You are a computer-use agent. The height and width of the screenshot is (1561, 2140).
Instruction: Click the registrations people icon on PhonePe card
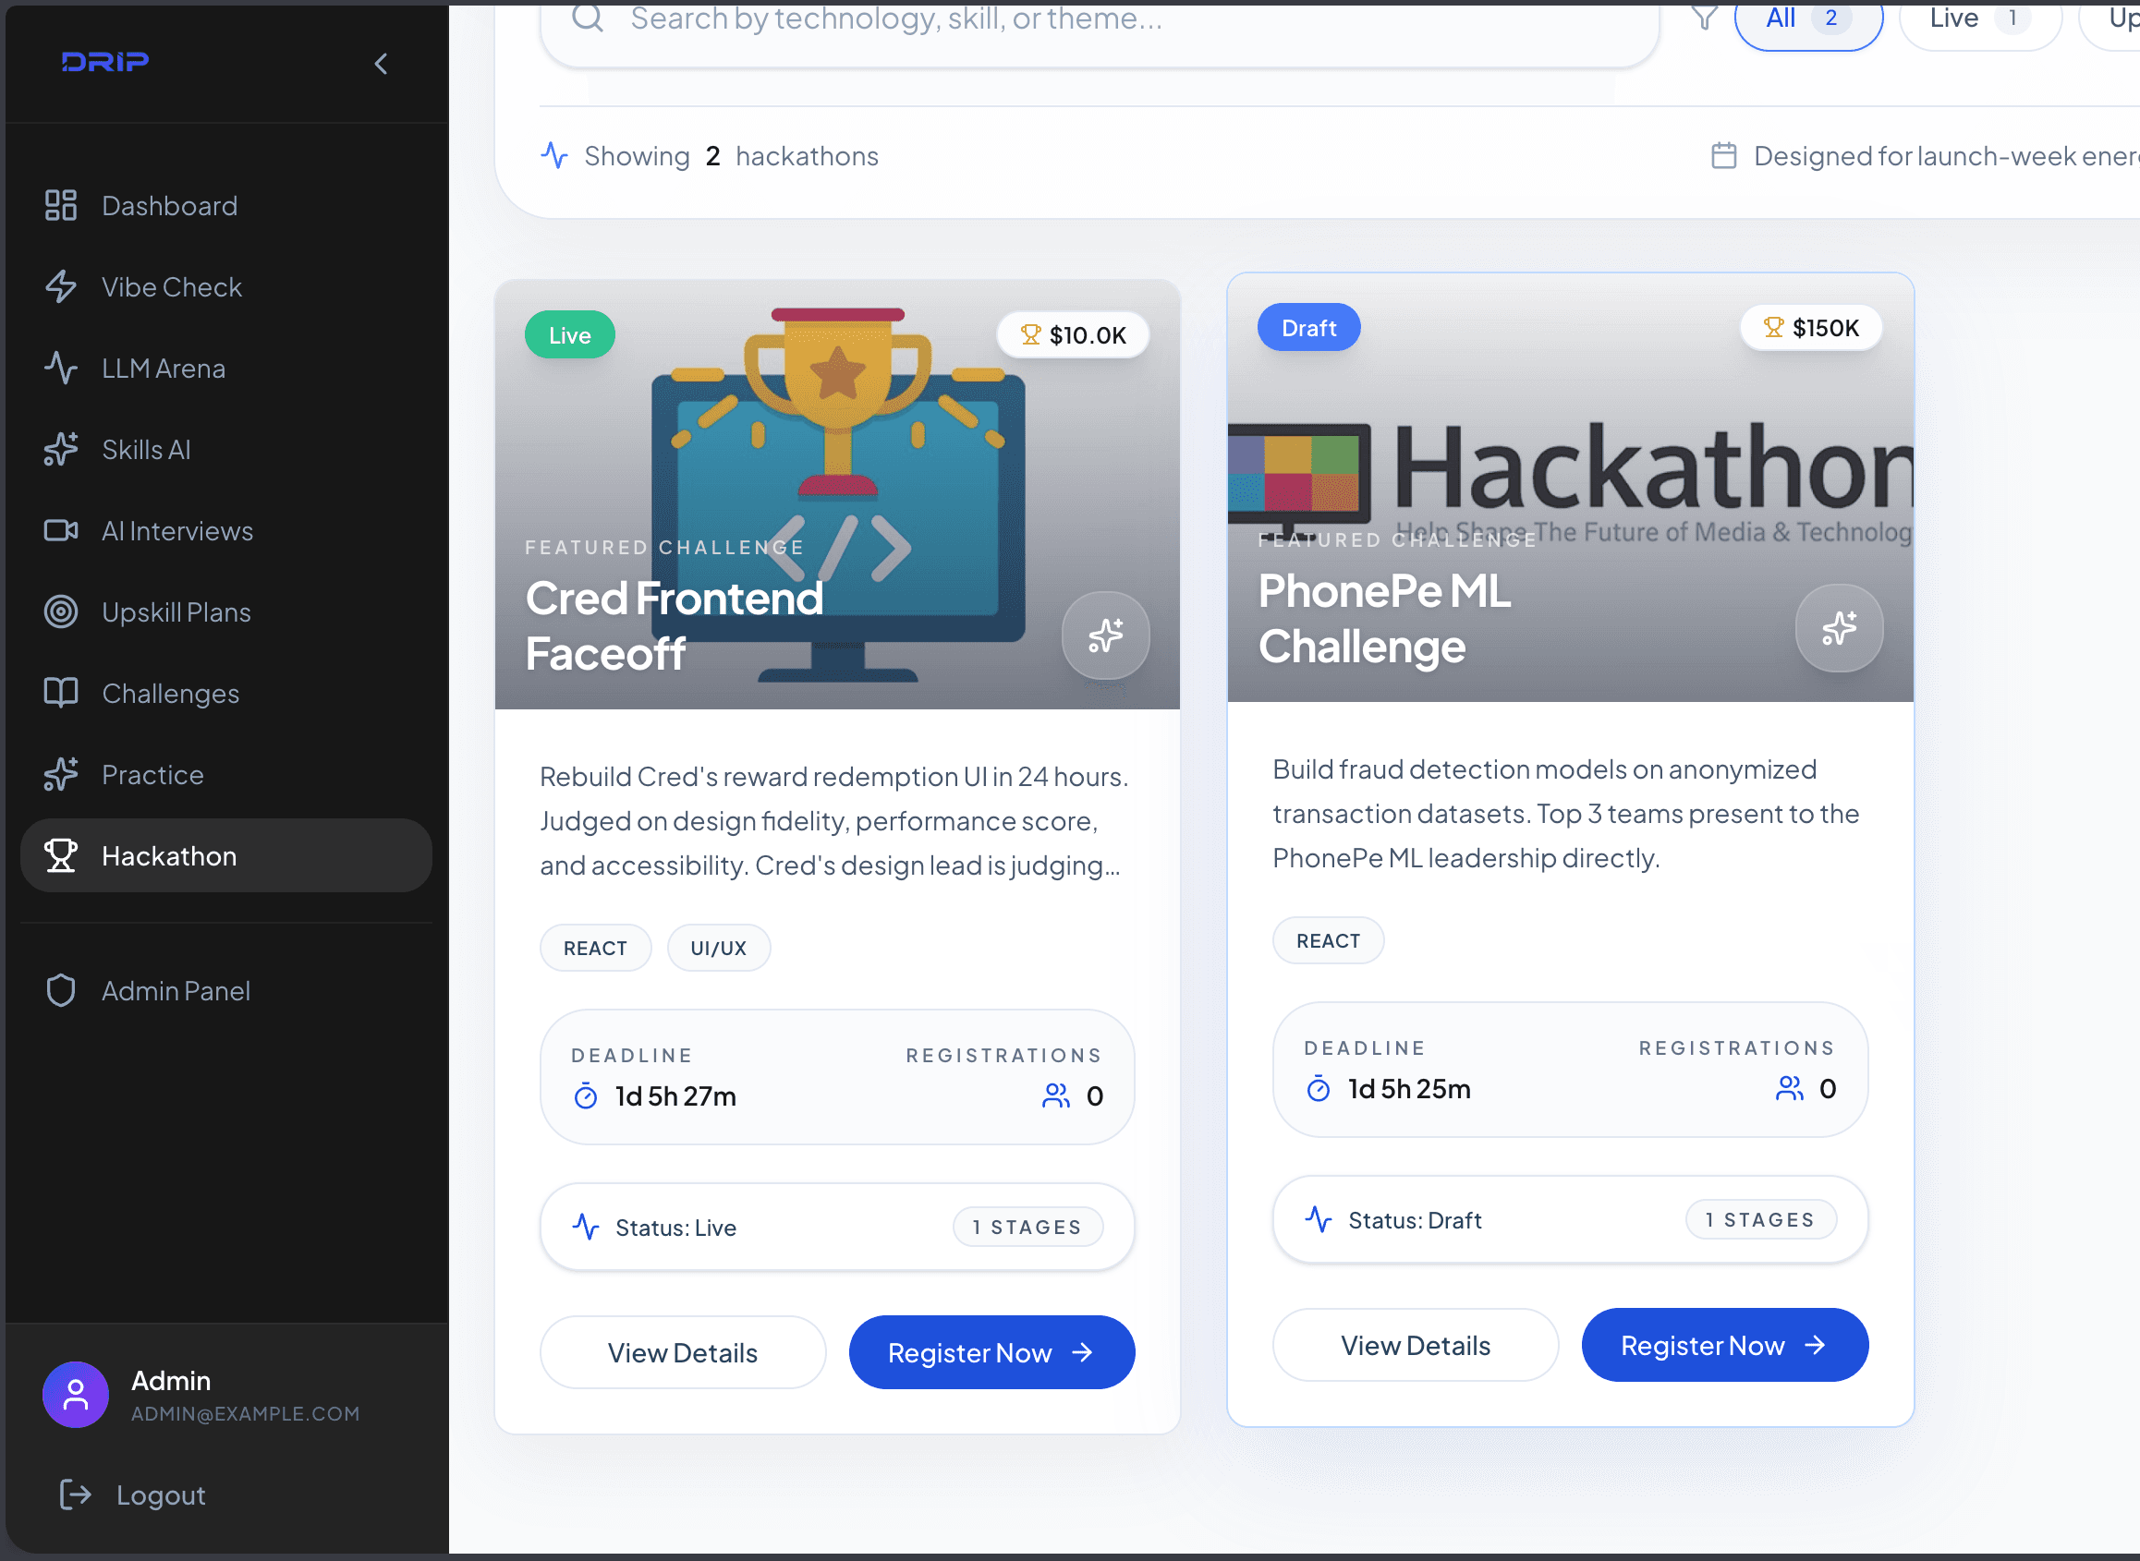pyautogui.click(x=1788, y=1088)
